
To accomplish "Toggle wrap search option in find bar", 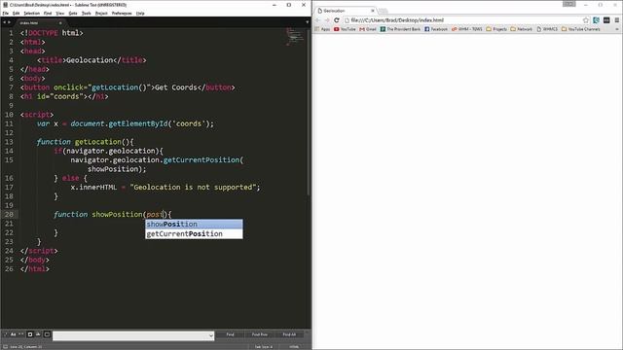I will (x=30, y=334).
